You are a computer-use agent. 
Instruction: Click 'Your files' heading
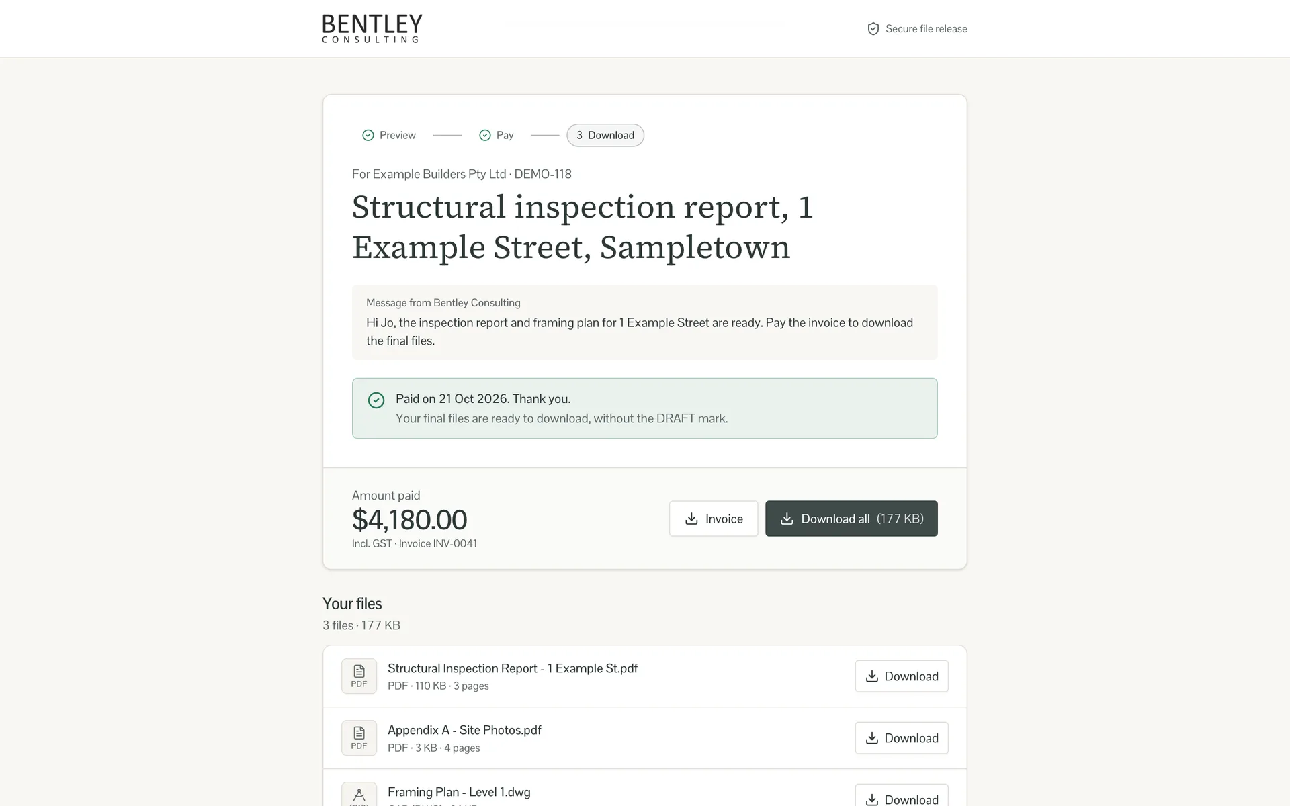click(x=352, y=604)
